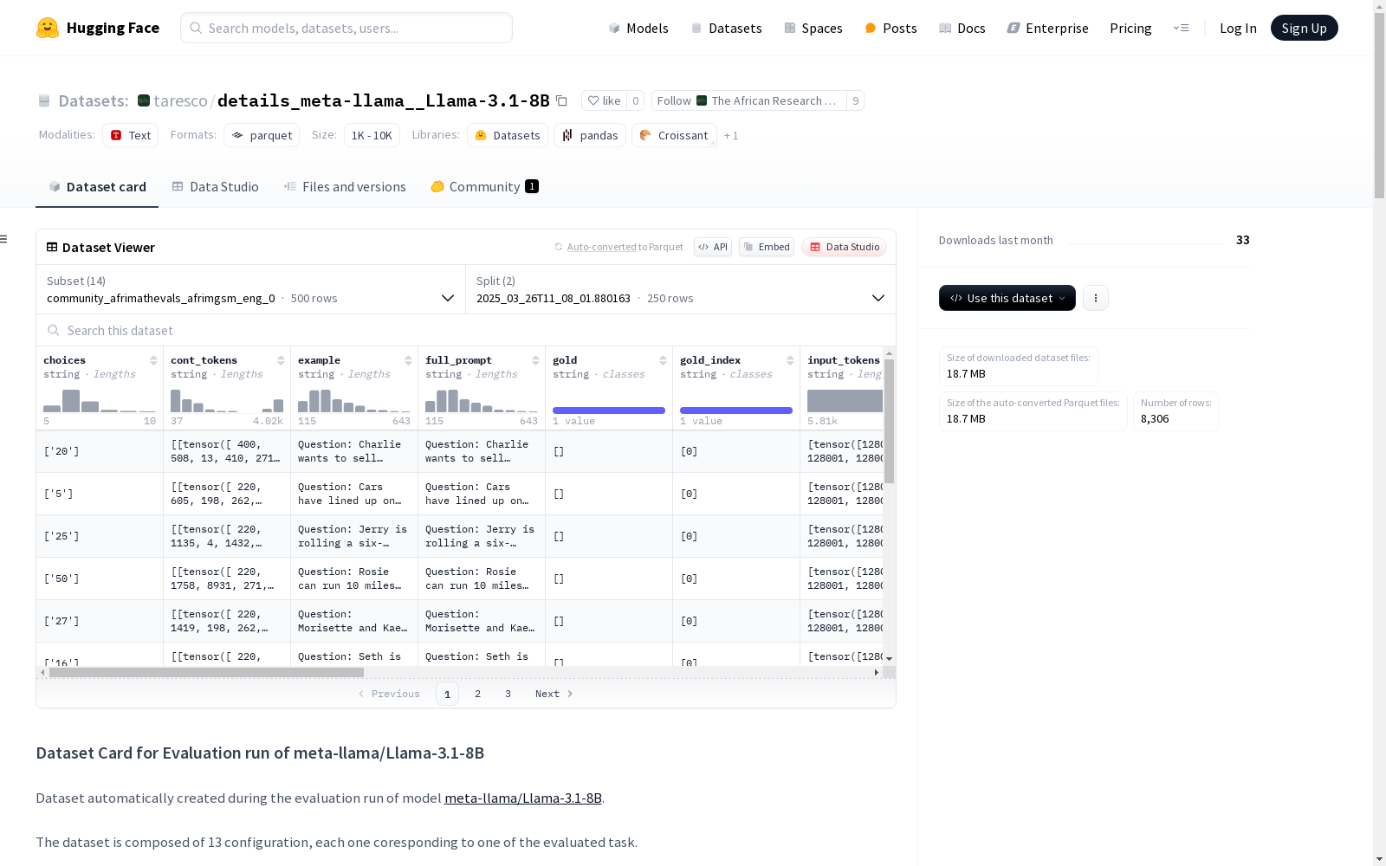
Task: Click the sort icon on gold column
Action: [663, 360]
